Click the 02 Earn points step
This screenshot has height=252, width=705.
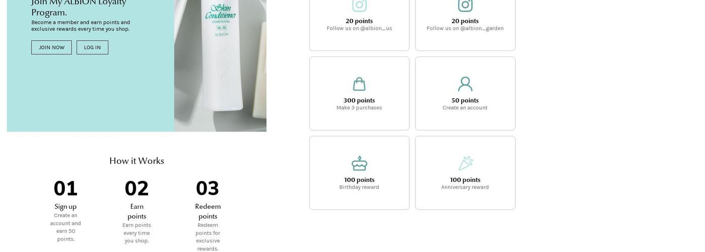tap(137, 211)
